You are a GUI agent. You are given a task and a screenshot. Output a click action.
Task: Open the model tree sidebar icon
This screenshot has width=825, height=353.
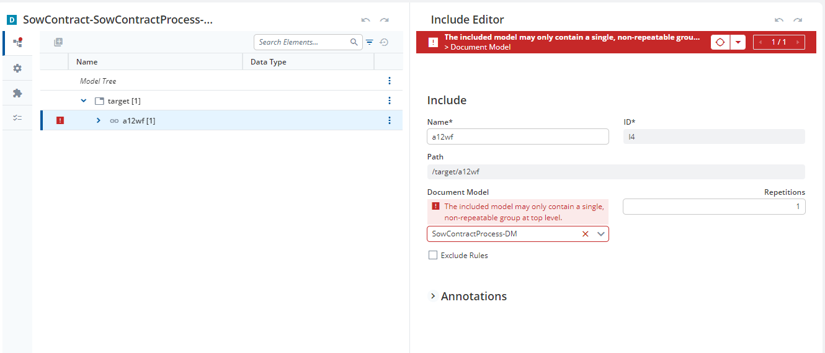point(17,42)
